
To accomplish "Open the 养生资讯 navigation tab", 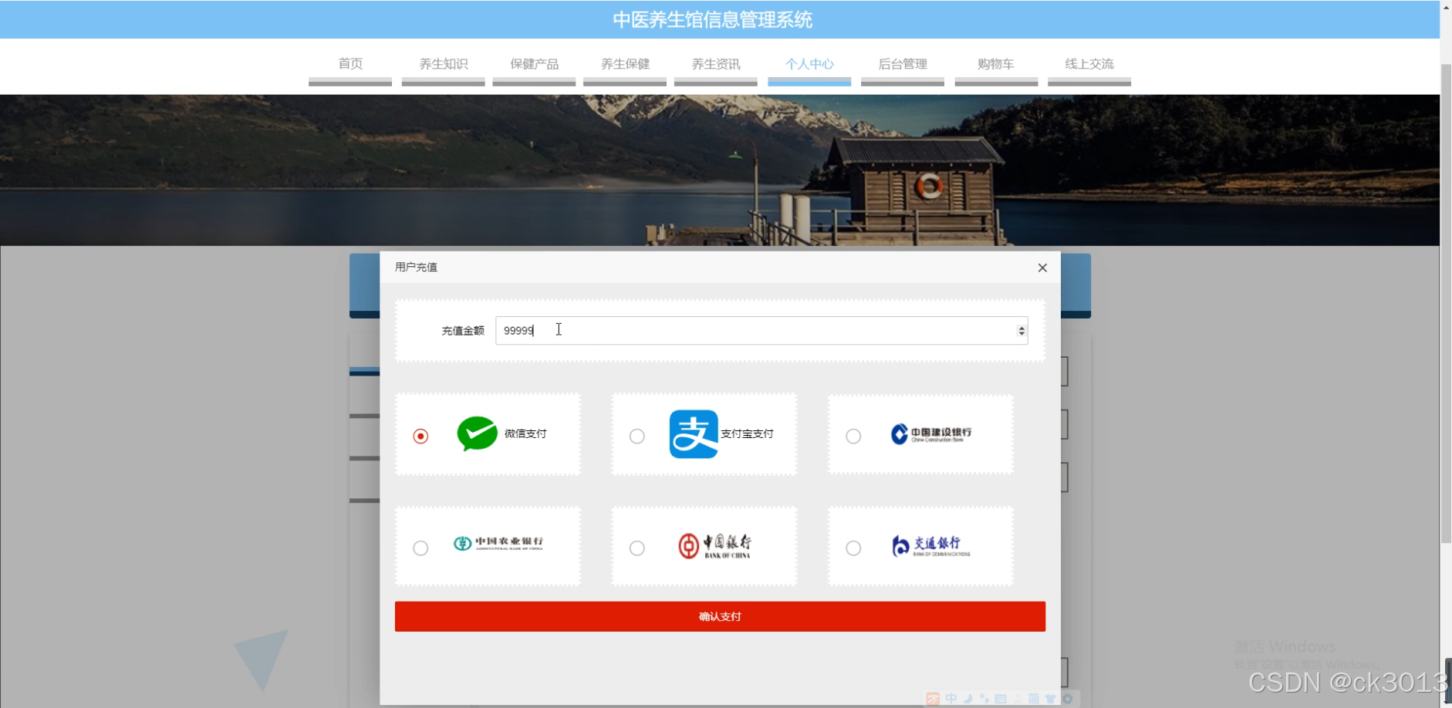I will coord(716,64).
